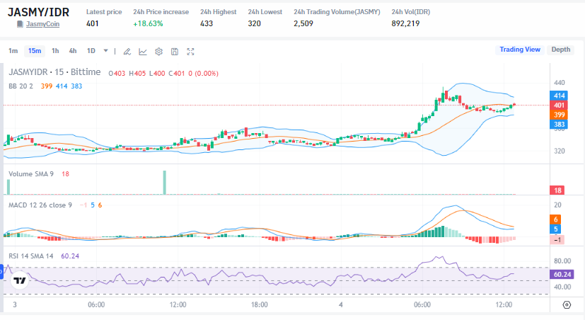Select the 4h timeframe button
Image resolution: width=585 pixels, height=320 pixels.
click(x=73, y=51)
